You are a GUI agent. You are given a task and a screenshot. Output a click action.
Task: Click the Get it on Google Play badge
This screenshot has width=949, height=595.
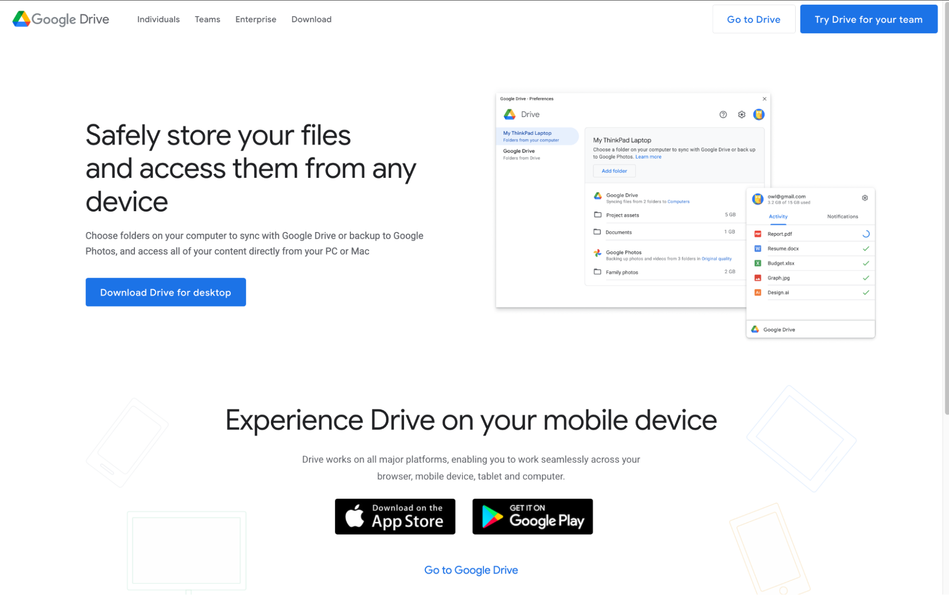coord(533,516)
